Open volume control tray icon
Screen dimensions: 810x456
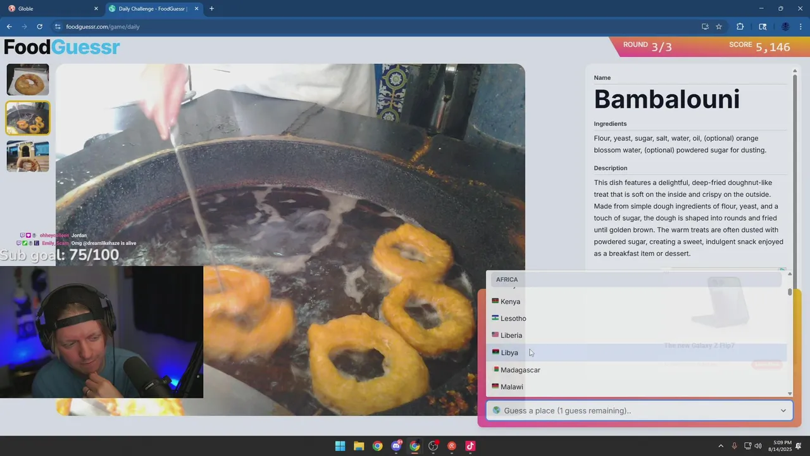[x=758, y=446]
